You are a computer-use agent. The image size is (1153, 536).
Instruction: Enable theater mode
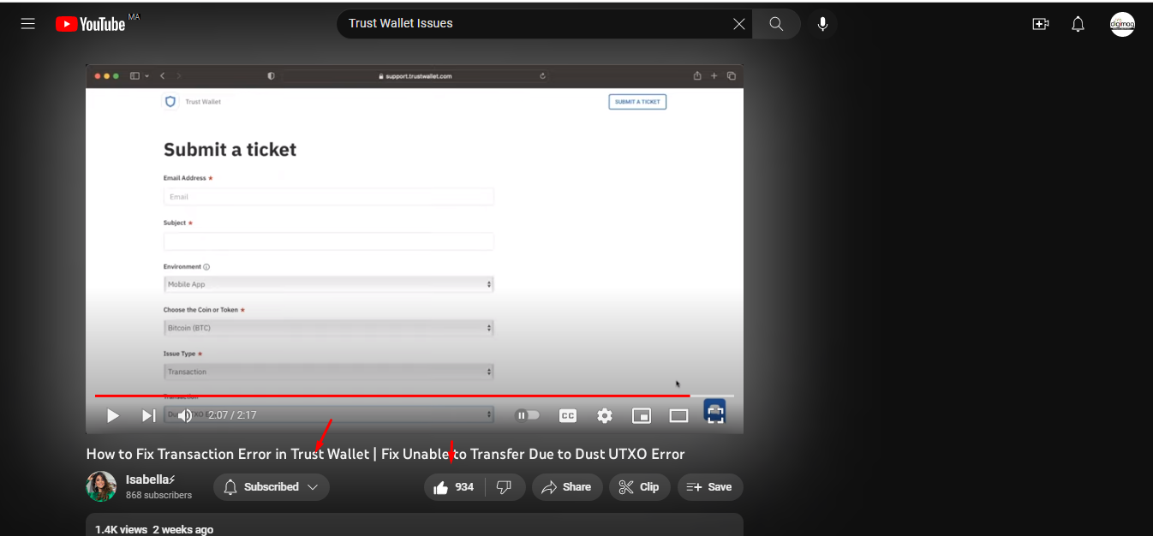coord(678,415)
